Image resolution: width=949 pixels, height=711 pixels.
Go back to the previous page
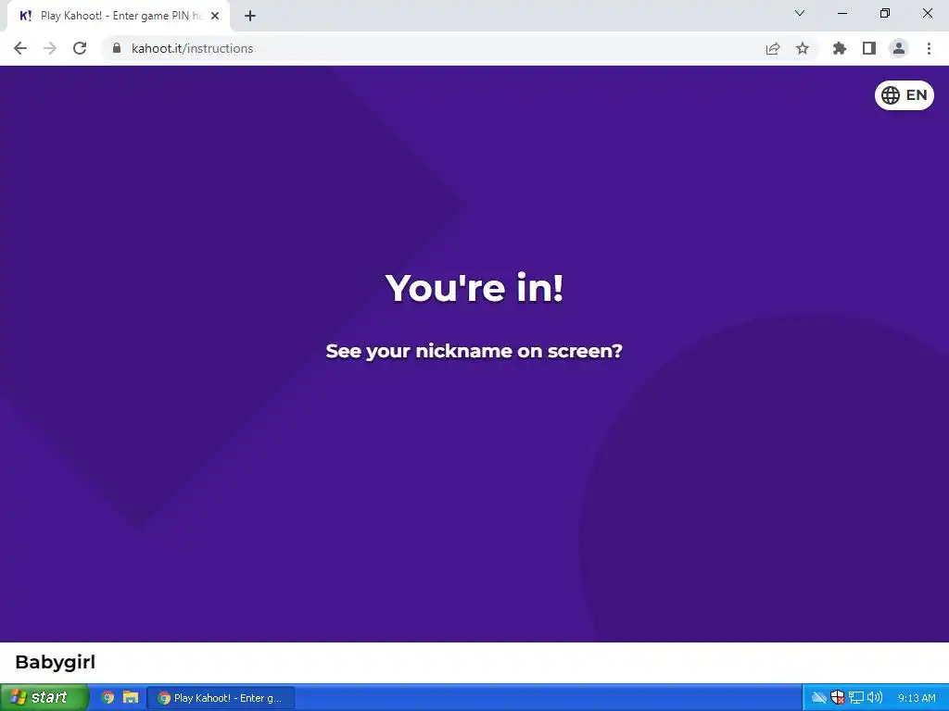tap(20, 48)
